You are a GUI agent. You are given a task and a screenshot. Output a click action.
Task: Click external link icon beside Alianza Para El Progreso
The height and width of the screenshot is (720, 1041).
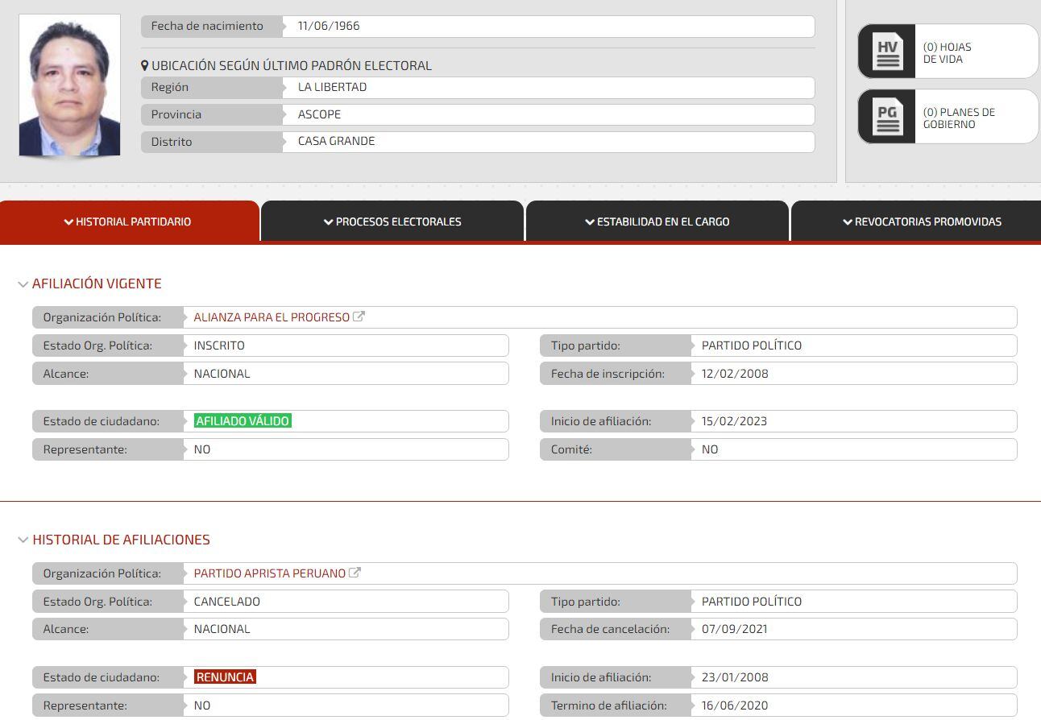(x=359, y=317)
